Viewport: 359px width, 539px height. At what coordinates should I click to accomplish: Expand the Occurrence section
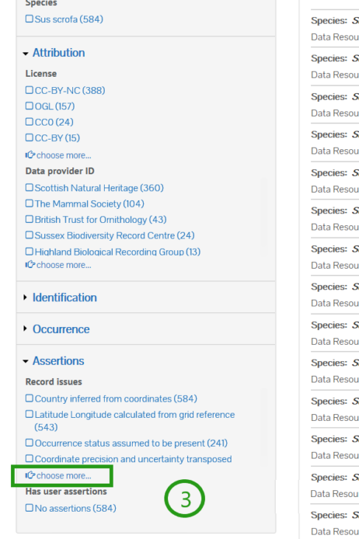(61, 329)
